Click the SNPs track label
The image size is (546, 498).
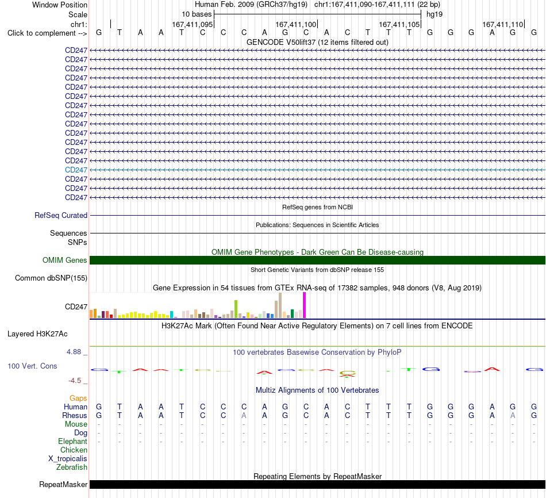(78, 242)
